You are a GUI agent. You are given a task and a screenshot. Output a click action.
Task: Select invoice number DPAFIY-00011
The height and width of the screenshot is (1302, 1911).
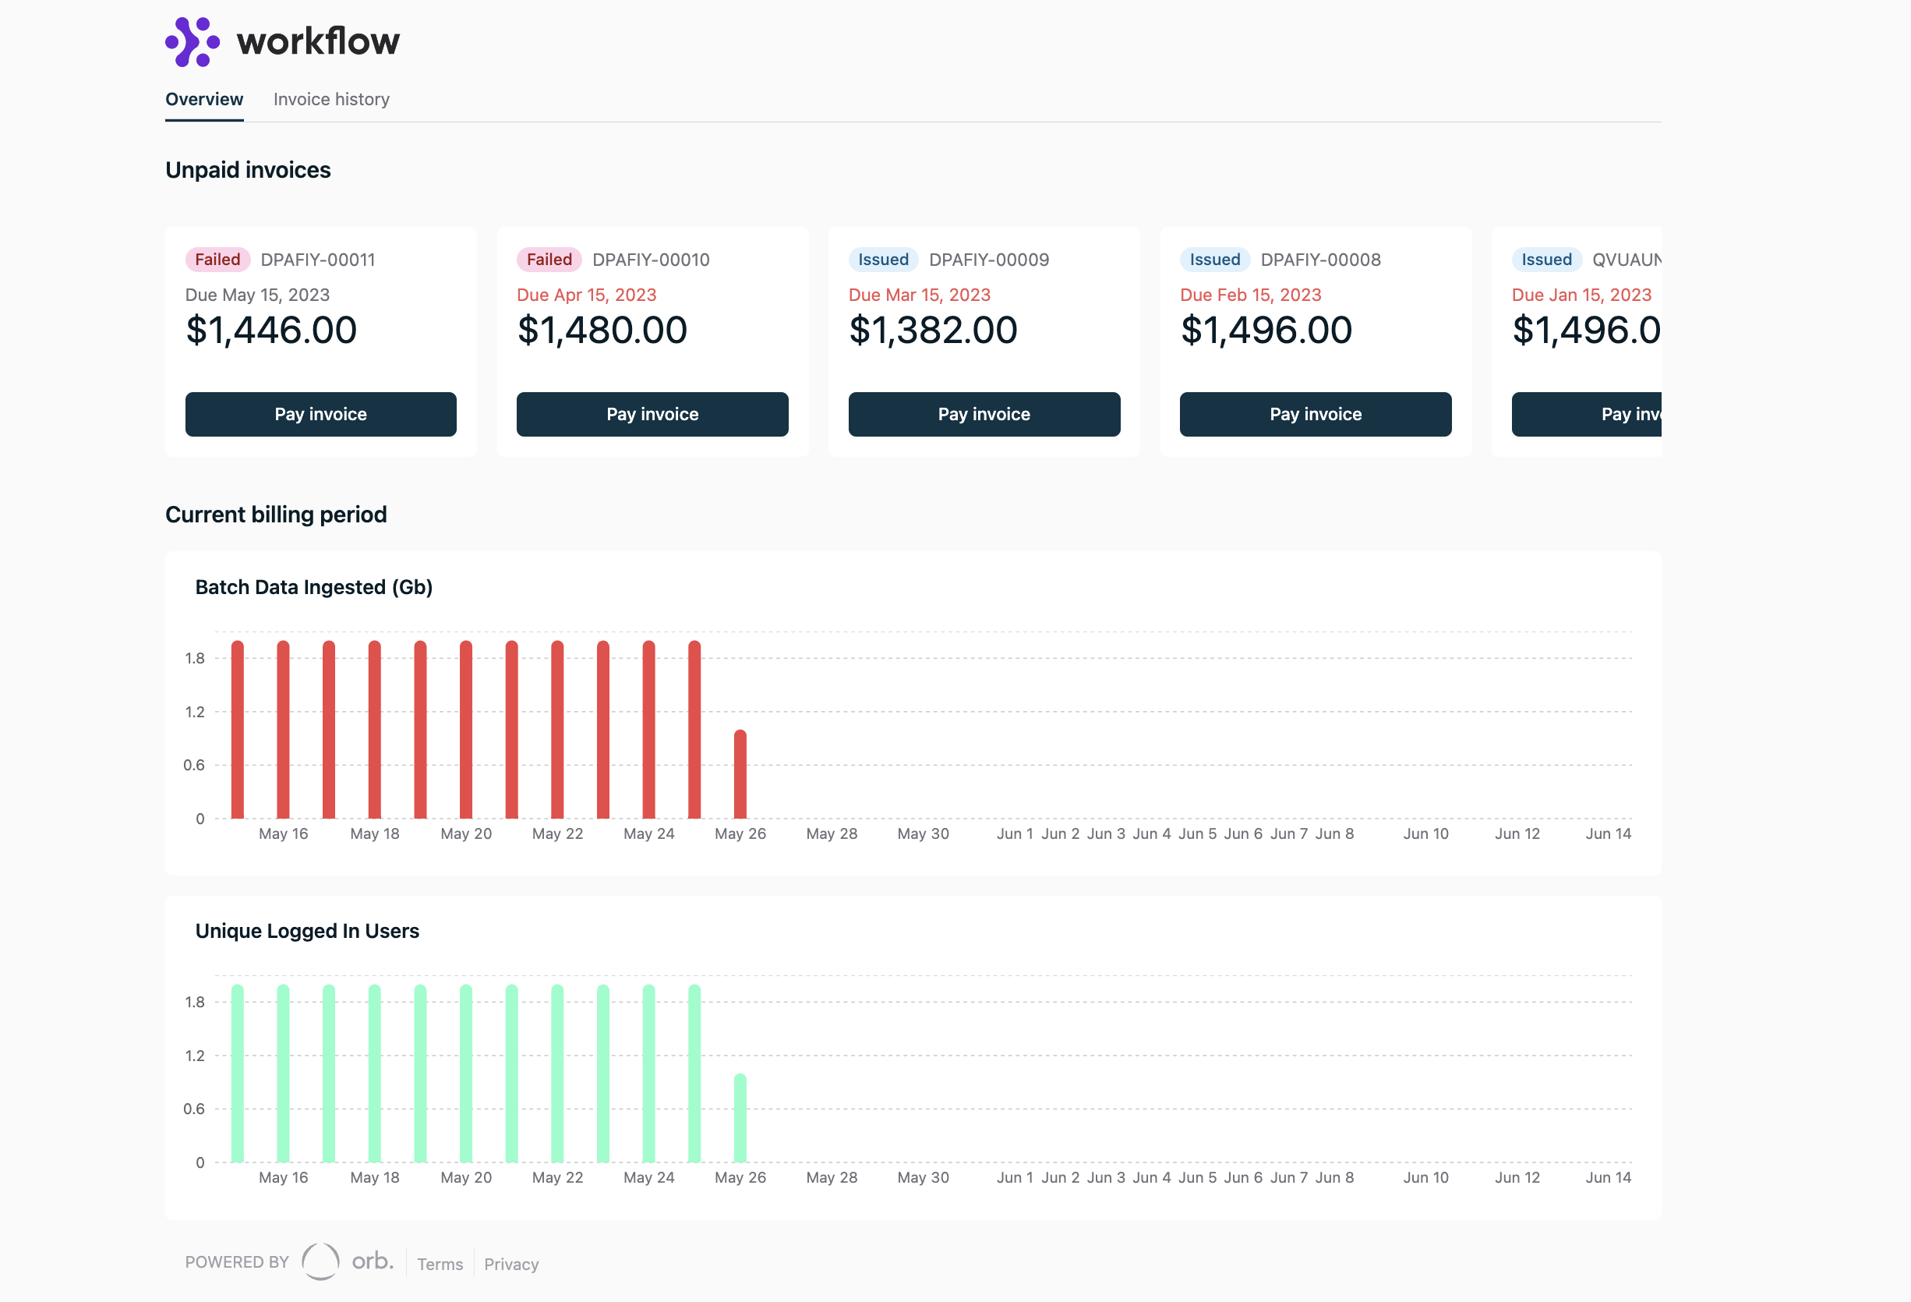[x=318, y=259]
